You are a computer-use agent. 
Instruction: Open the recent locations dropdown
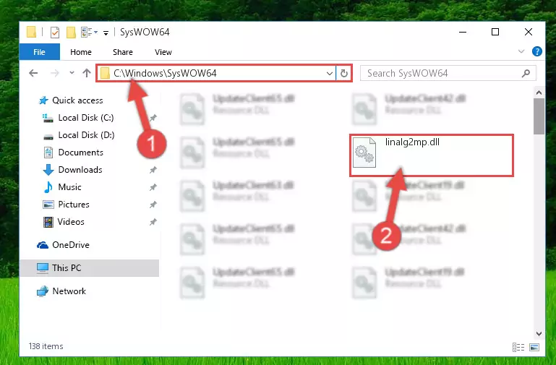(x=72, y=73)
